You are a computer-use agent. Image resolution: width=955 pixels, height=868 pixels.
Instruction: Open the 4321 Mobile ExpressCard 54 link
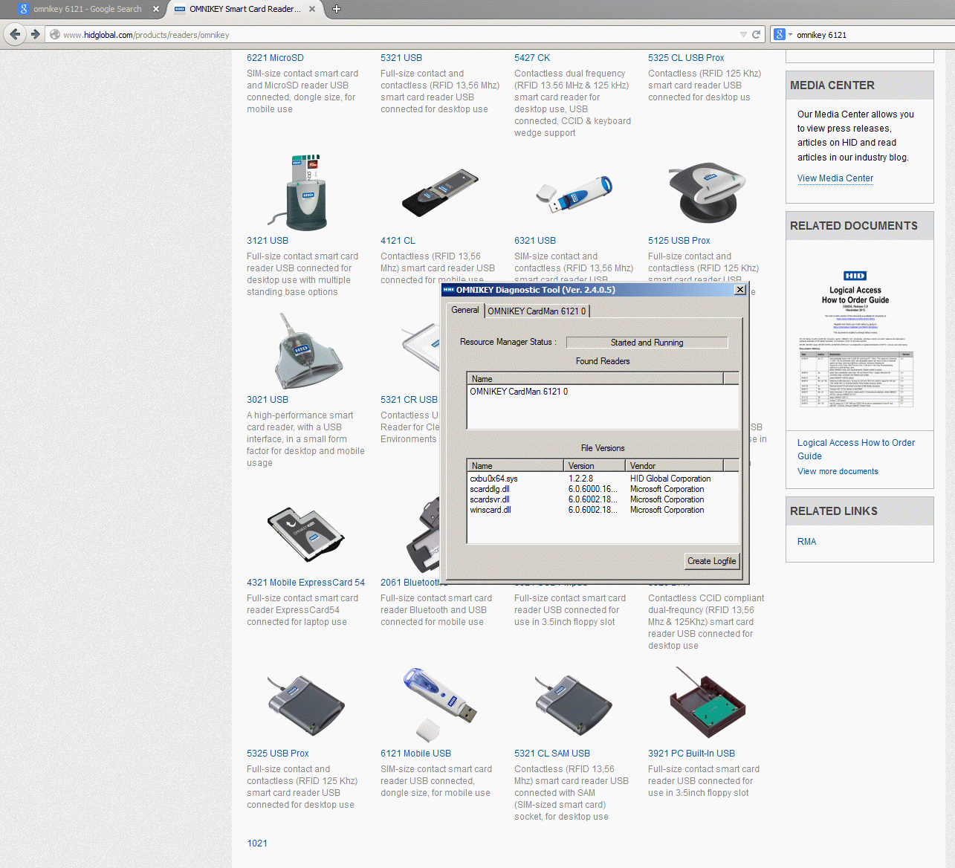click(306, 583)
